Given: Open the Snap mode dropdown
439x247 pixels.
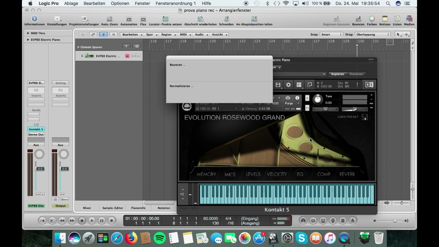Looking at the screenshot, I should 331,34.
